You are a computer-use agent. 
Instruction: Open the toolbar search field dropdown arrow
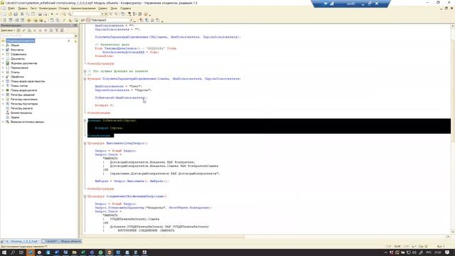pyautogui.click(x=102, y=14)
